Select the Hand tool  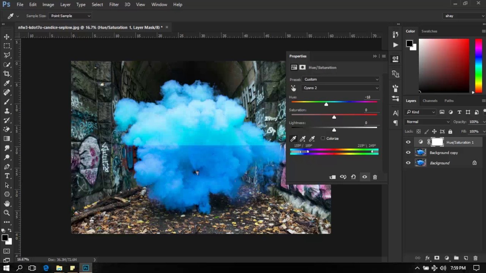click(7, 204)
